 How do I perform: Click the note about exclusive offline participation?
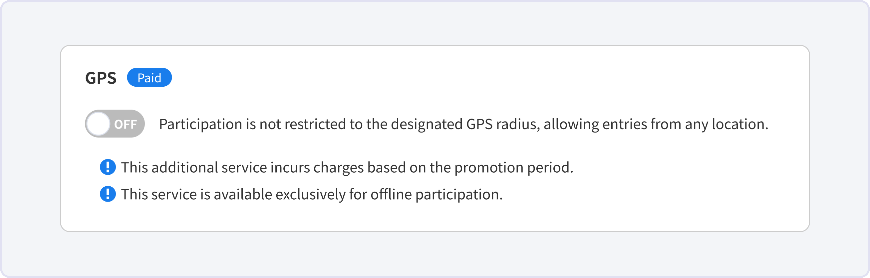312,194
